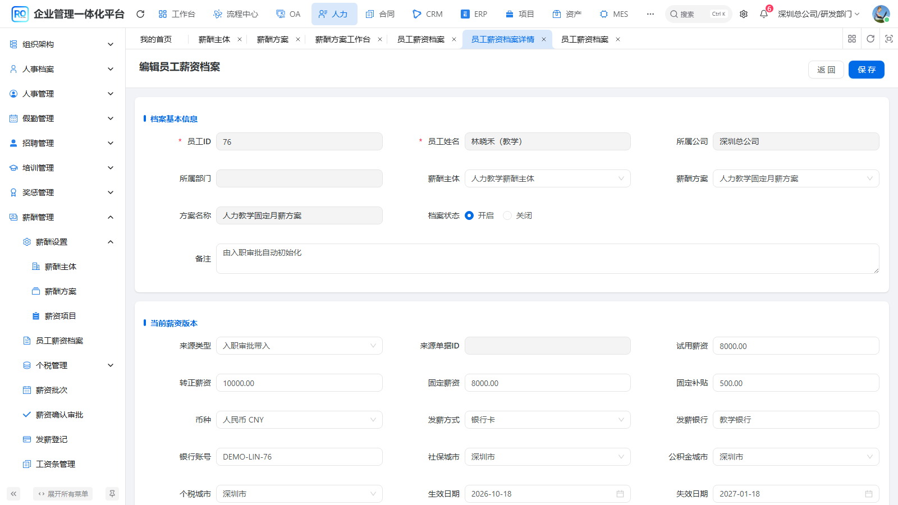The image size is (898, 505).
Task: Click the 保存 button
Action: point(866,70)
